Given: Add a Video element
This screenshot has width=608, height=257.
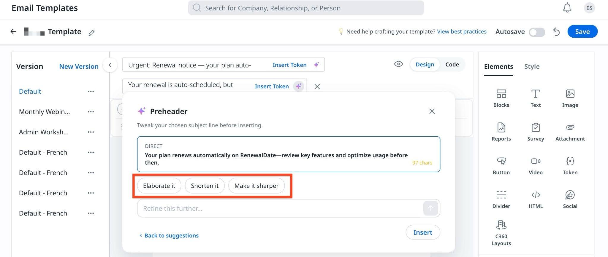Looking at the screenshot, I should pos(536,166).
